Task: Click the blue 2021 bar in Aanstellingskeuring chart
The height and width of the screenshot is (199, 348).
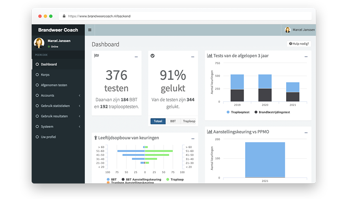Action: (265, 159)
